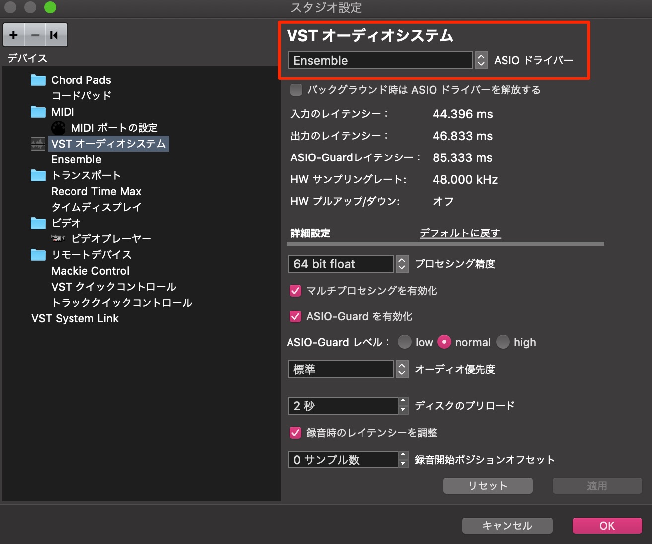Click the リモートデバイス folder icon
This screenshot has height=544, width=652.
pyautogui.click(x=38, y=255)
